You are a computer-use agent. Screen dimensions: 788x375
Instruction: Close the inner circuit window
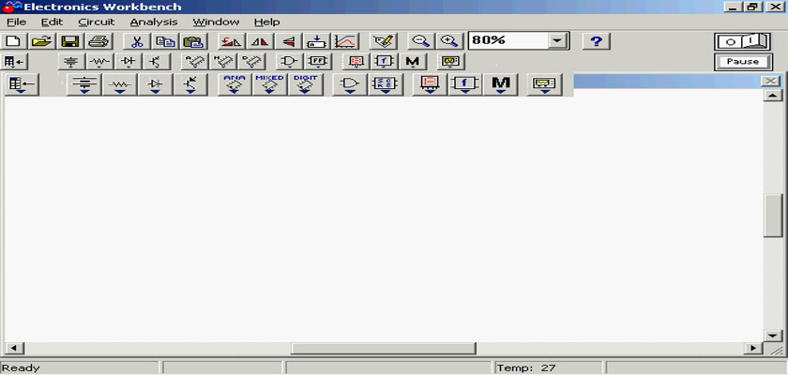pyautogui.click(x=770, y=82)
